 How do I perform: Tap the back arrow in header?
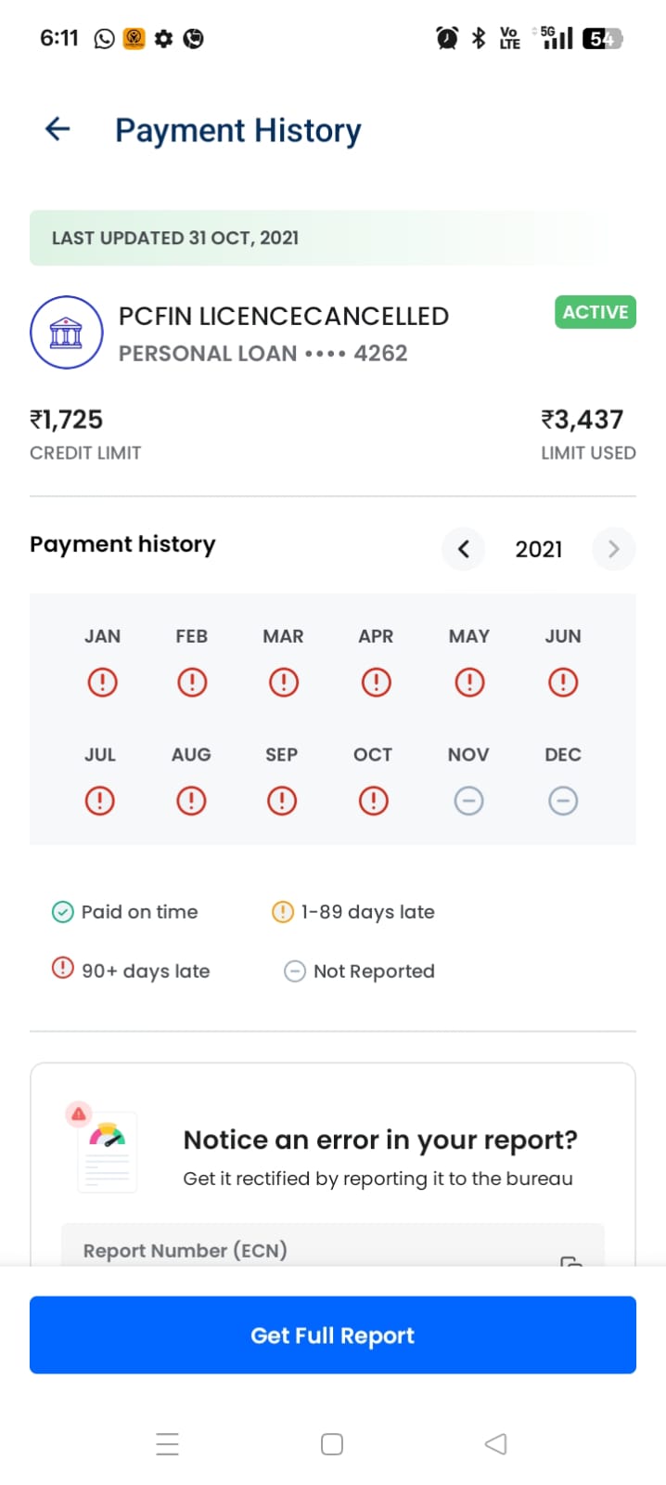pos(58,129)
